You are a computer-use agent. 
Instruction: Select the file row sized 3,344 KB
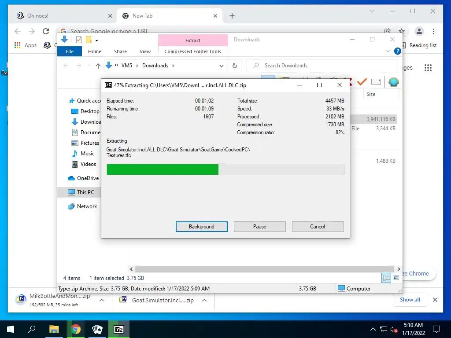coord(373,129)
